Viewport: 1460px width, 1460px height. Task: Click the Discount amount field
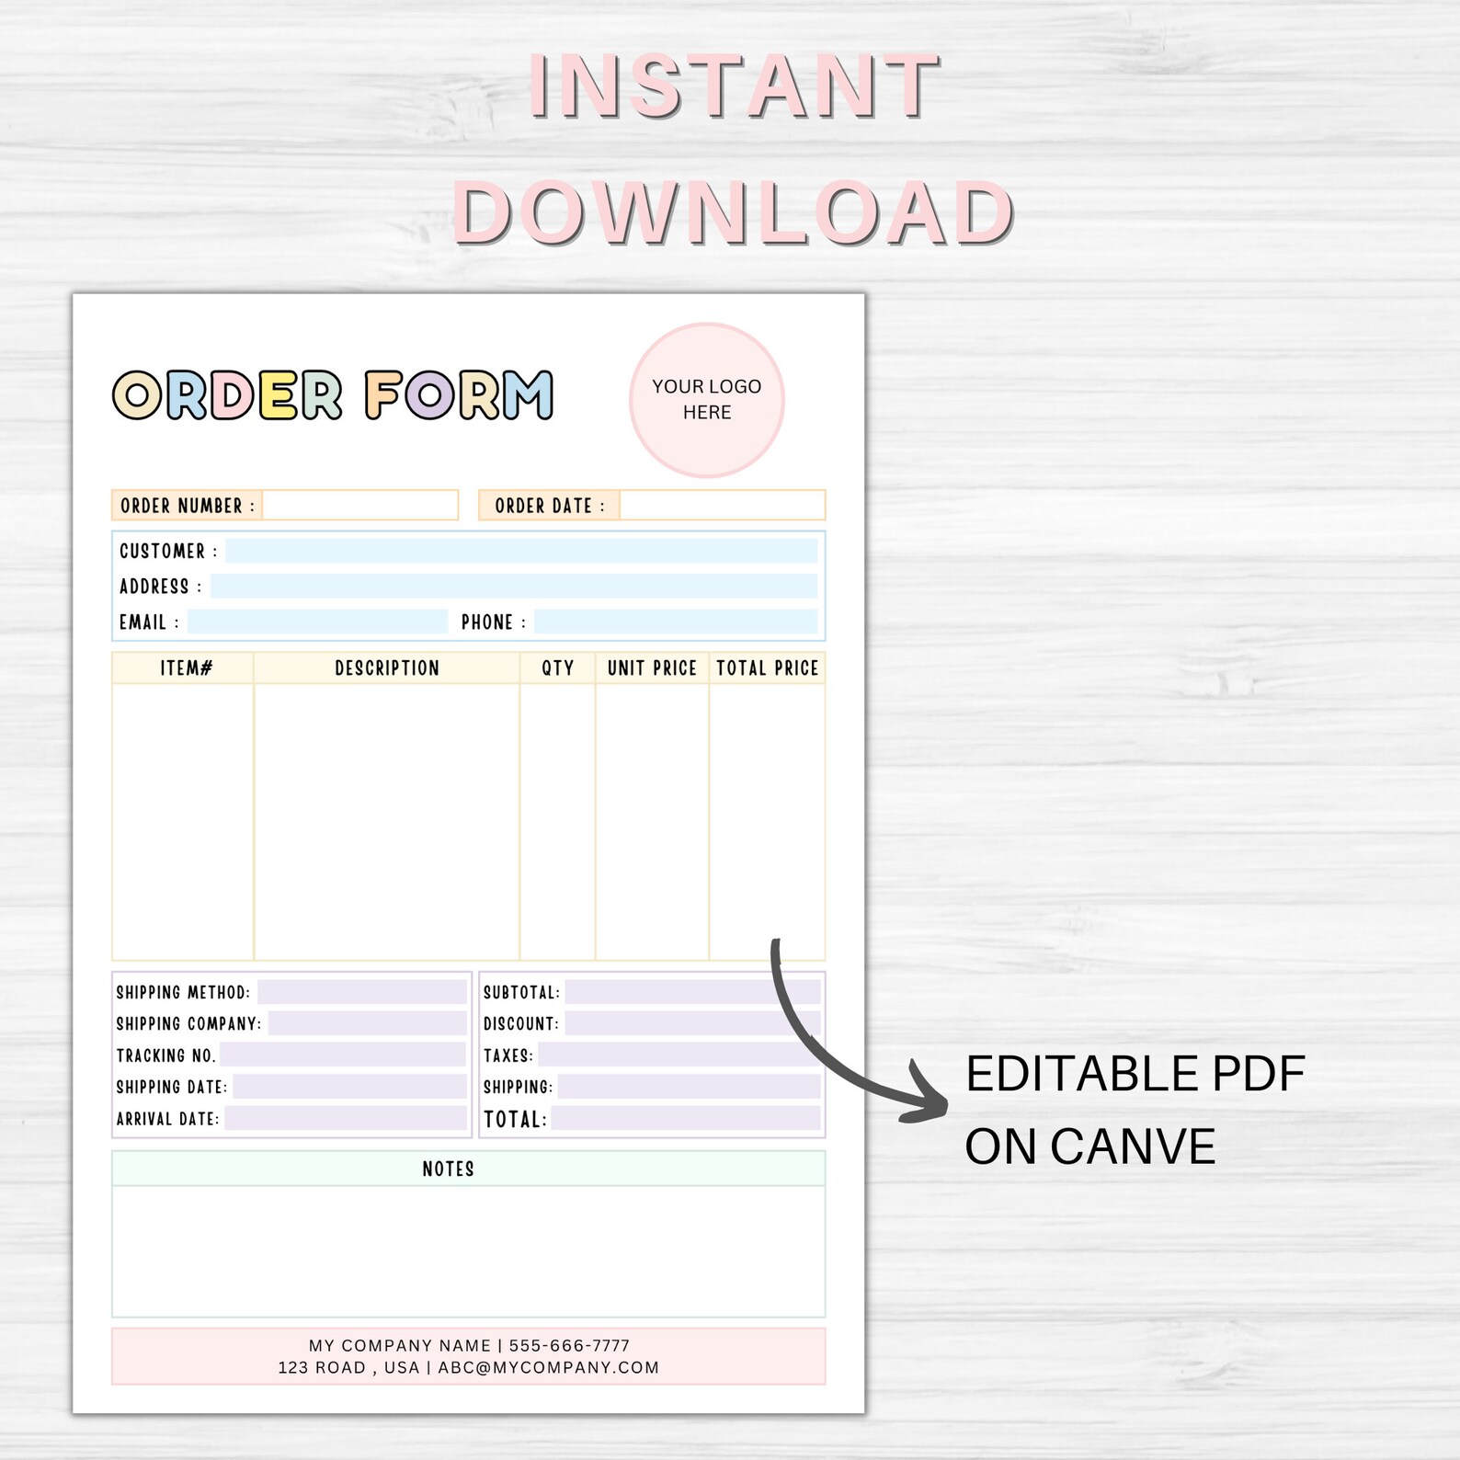click(692, 1023)
